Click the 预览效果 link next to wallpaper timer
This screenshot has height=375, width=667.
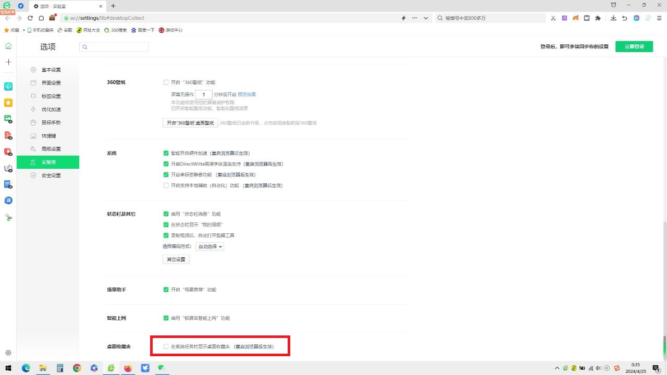pyautogui.click(x=246, y=94)
